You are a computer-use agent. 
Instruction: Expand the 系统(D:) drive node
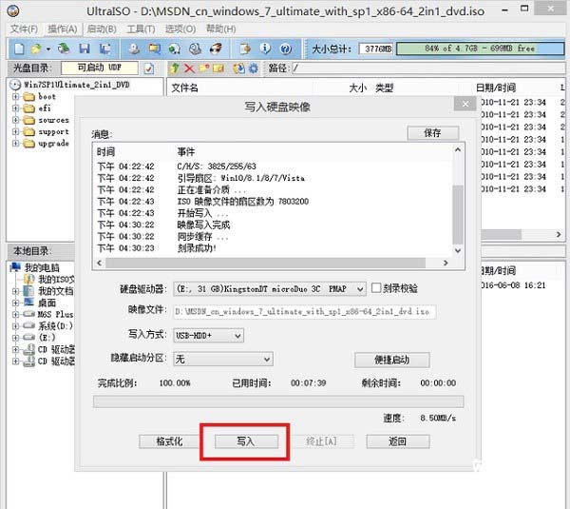(x=15, y=326)
